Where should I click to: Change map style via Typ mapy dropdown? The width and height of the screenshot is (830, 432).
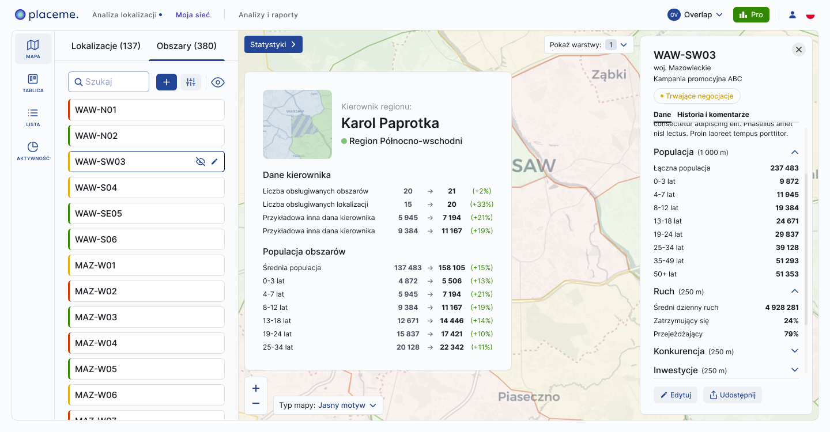coord(328,405)
